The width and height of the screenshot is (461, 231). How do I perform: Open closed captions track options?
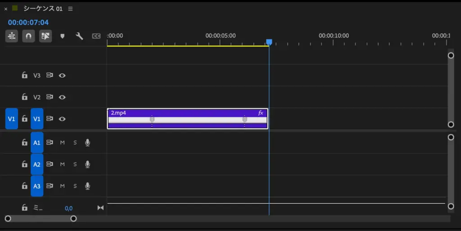96,36
